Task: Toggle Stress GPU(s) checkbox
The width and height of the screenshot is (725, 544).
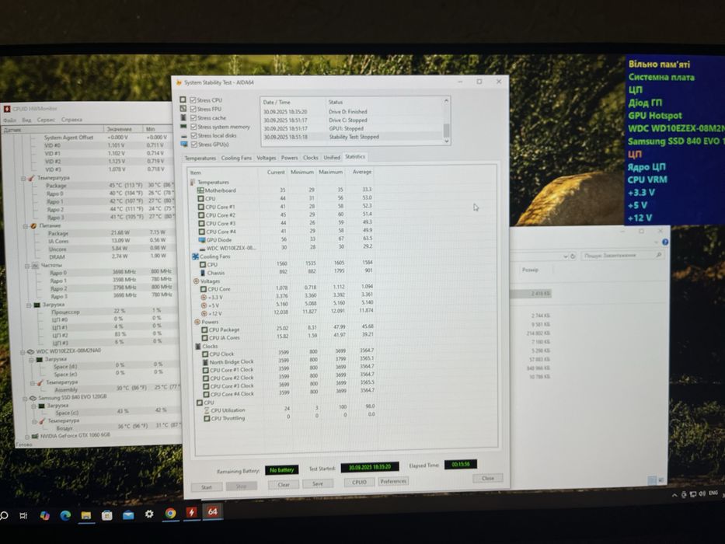Action: (x=194, y=145)
